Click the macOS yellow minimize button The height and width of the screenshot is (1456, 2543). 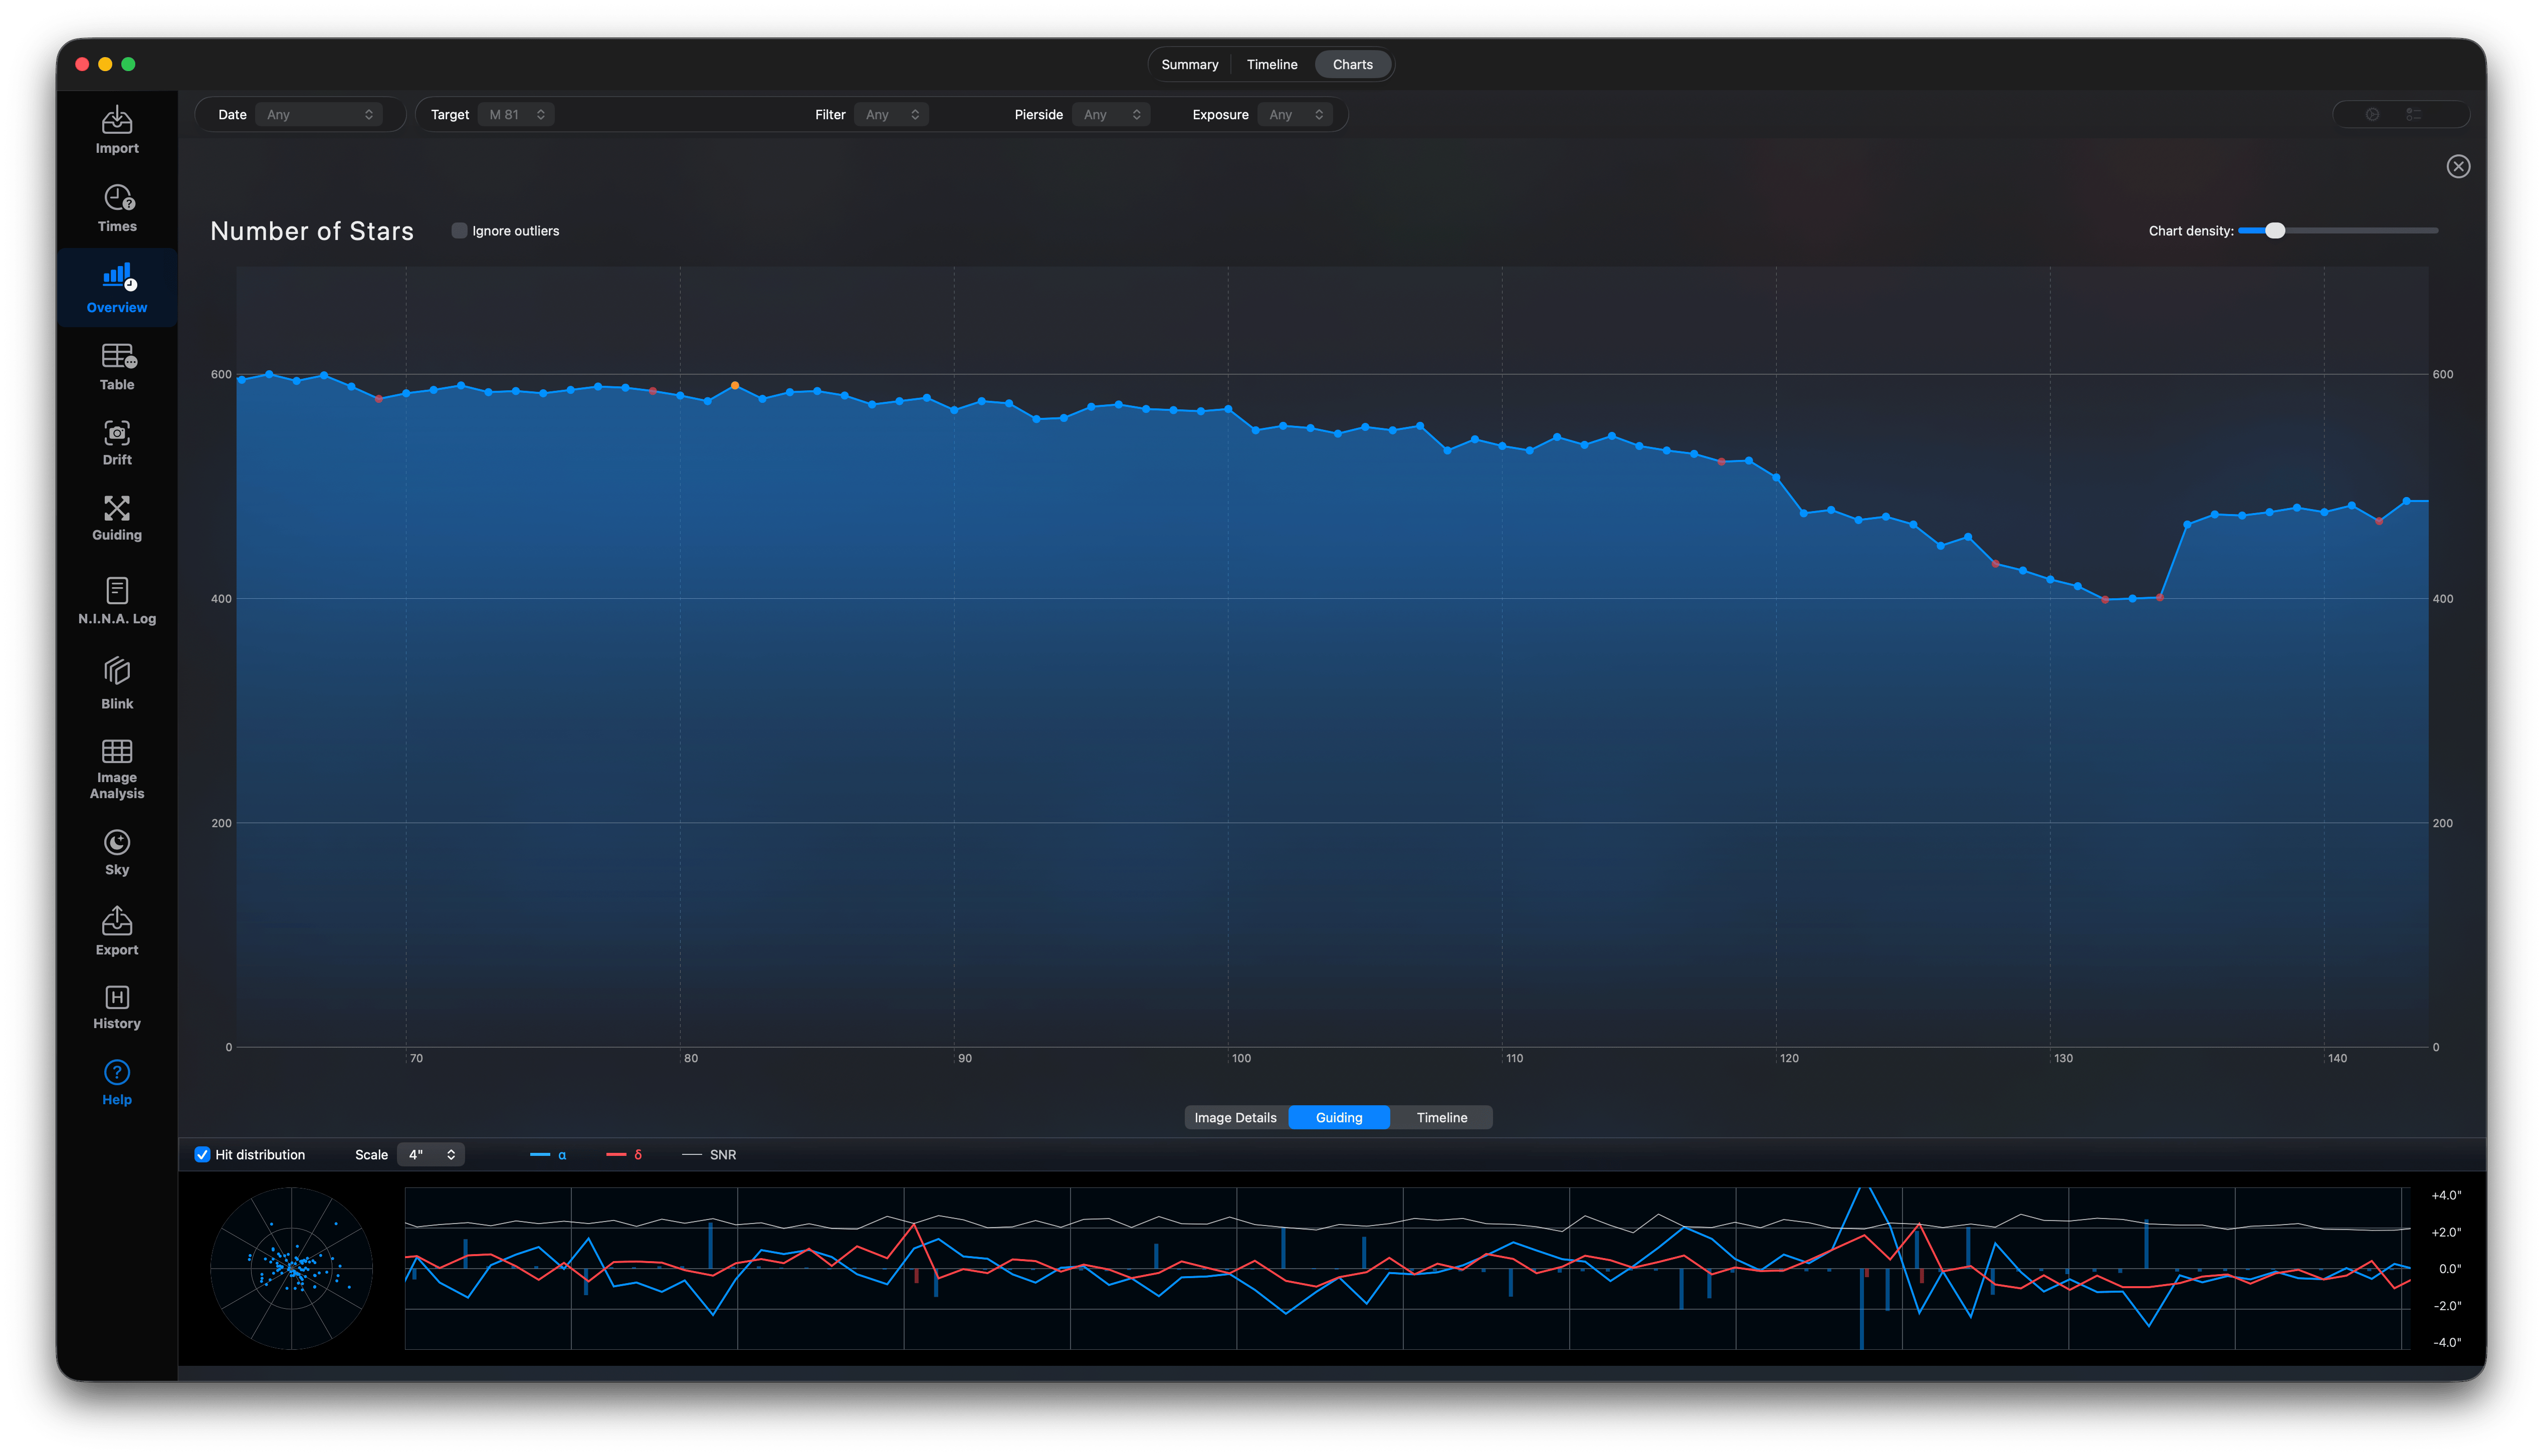[x=105, y=64]
